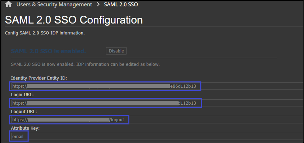Click the Config SAML 2.0 SSO IDP description

(x=45, y=33)
